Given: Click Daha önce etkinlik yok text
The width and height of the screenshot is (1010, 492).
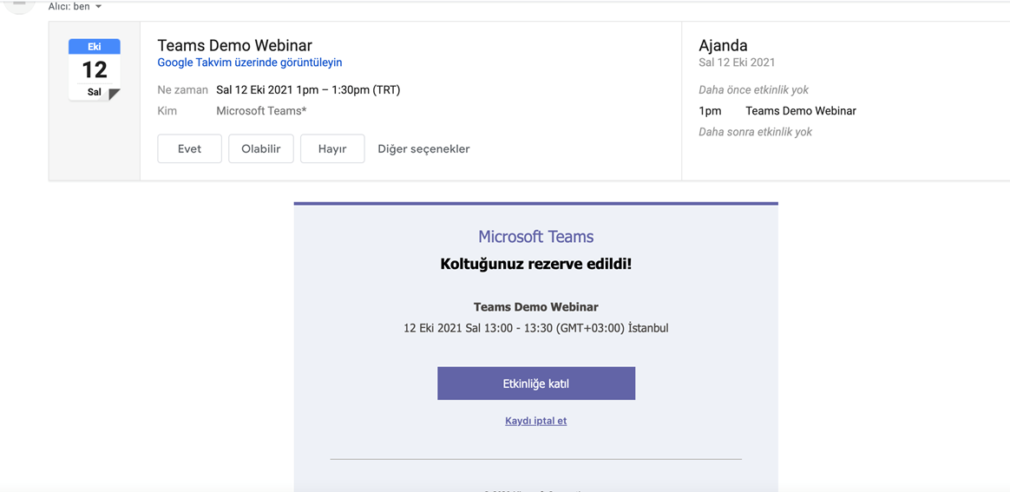Looking at the screenshot, I should point(754,90).
